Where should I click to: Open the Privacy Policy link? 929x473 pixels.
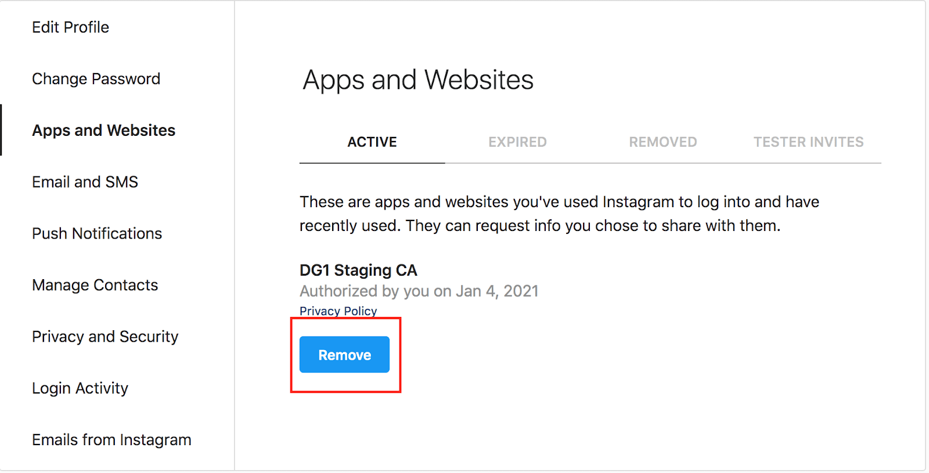pyautogui.click(x=338, y=311)
